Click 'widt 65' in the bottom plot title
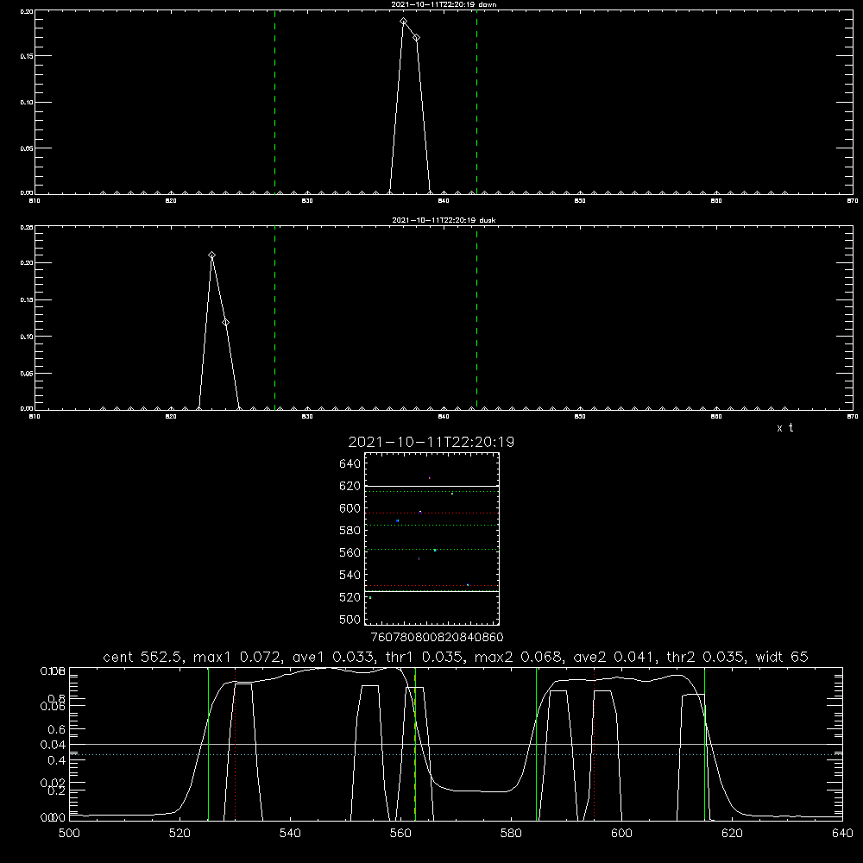863x863 pixels. (782, 657)
